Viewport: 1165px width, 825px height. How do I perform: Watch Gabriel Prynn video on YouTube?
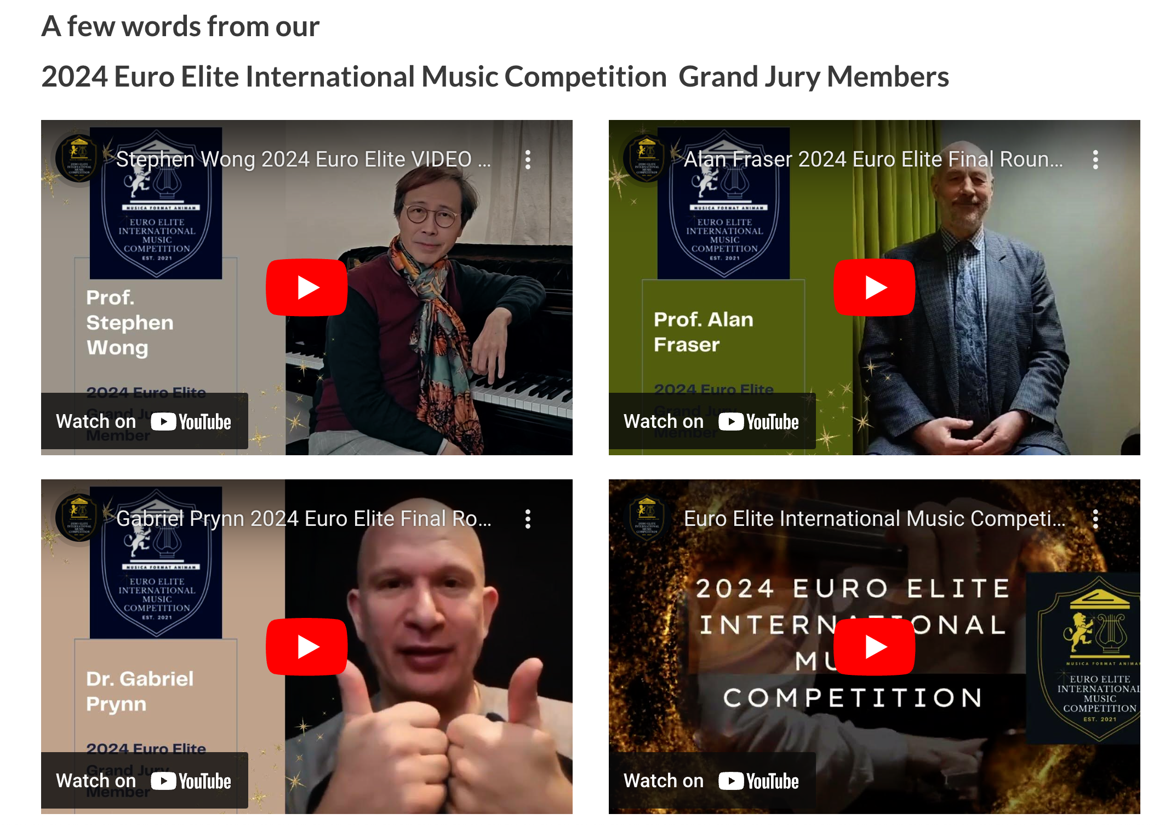click(144, 781)
